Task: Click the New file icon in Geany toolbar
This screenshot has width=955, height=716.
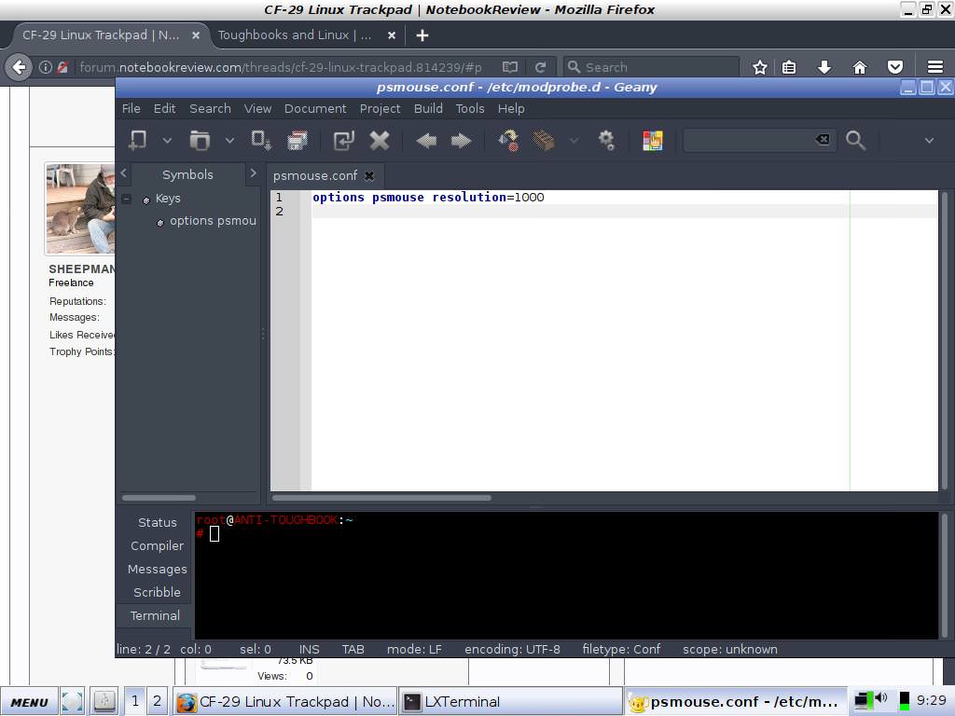Action: (x=138, y=141)
